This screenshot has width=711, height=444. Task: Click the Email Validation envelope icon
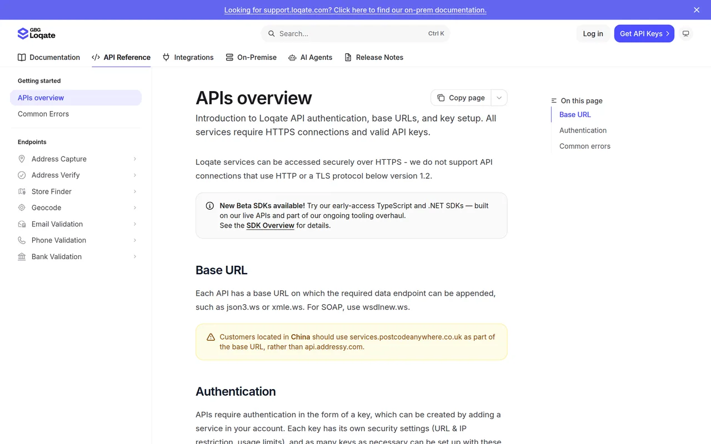click(x=22, y=224)
